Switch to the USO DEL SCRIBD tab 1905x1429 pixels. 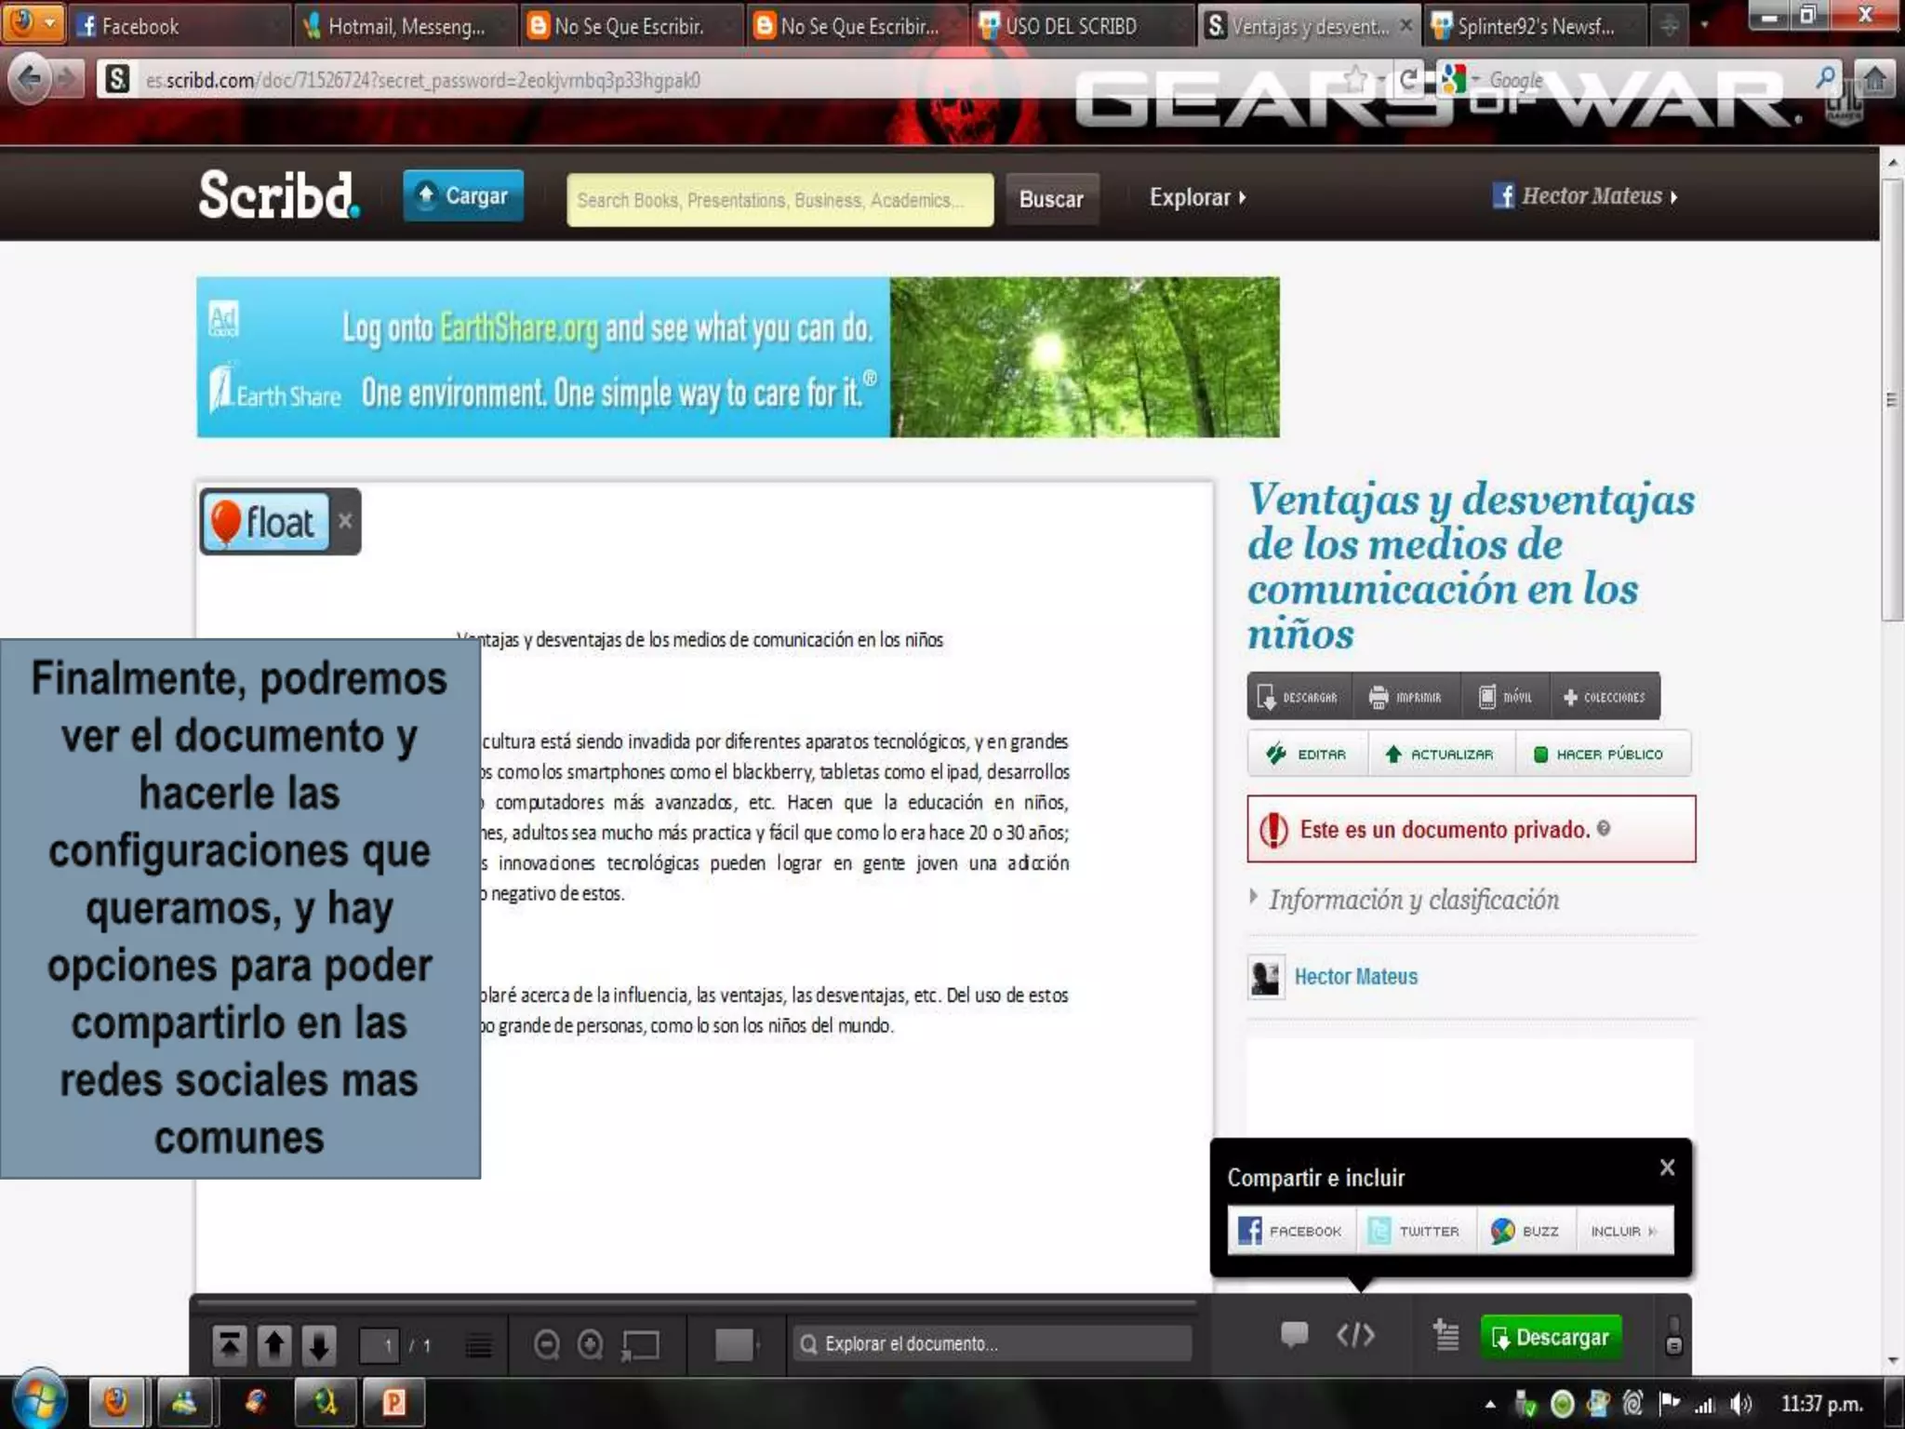pyautogui.click(x=1083, y=26)
